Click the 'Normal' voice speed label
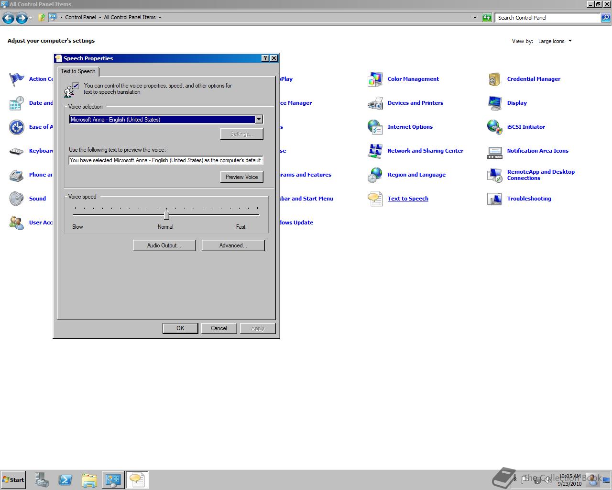 tap(165, 227)
